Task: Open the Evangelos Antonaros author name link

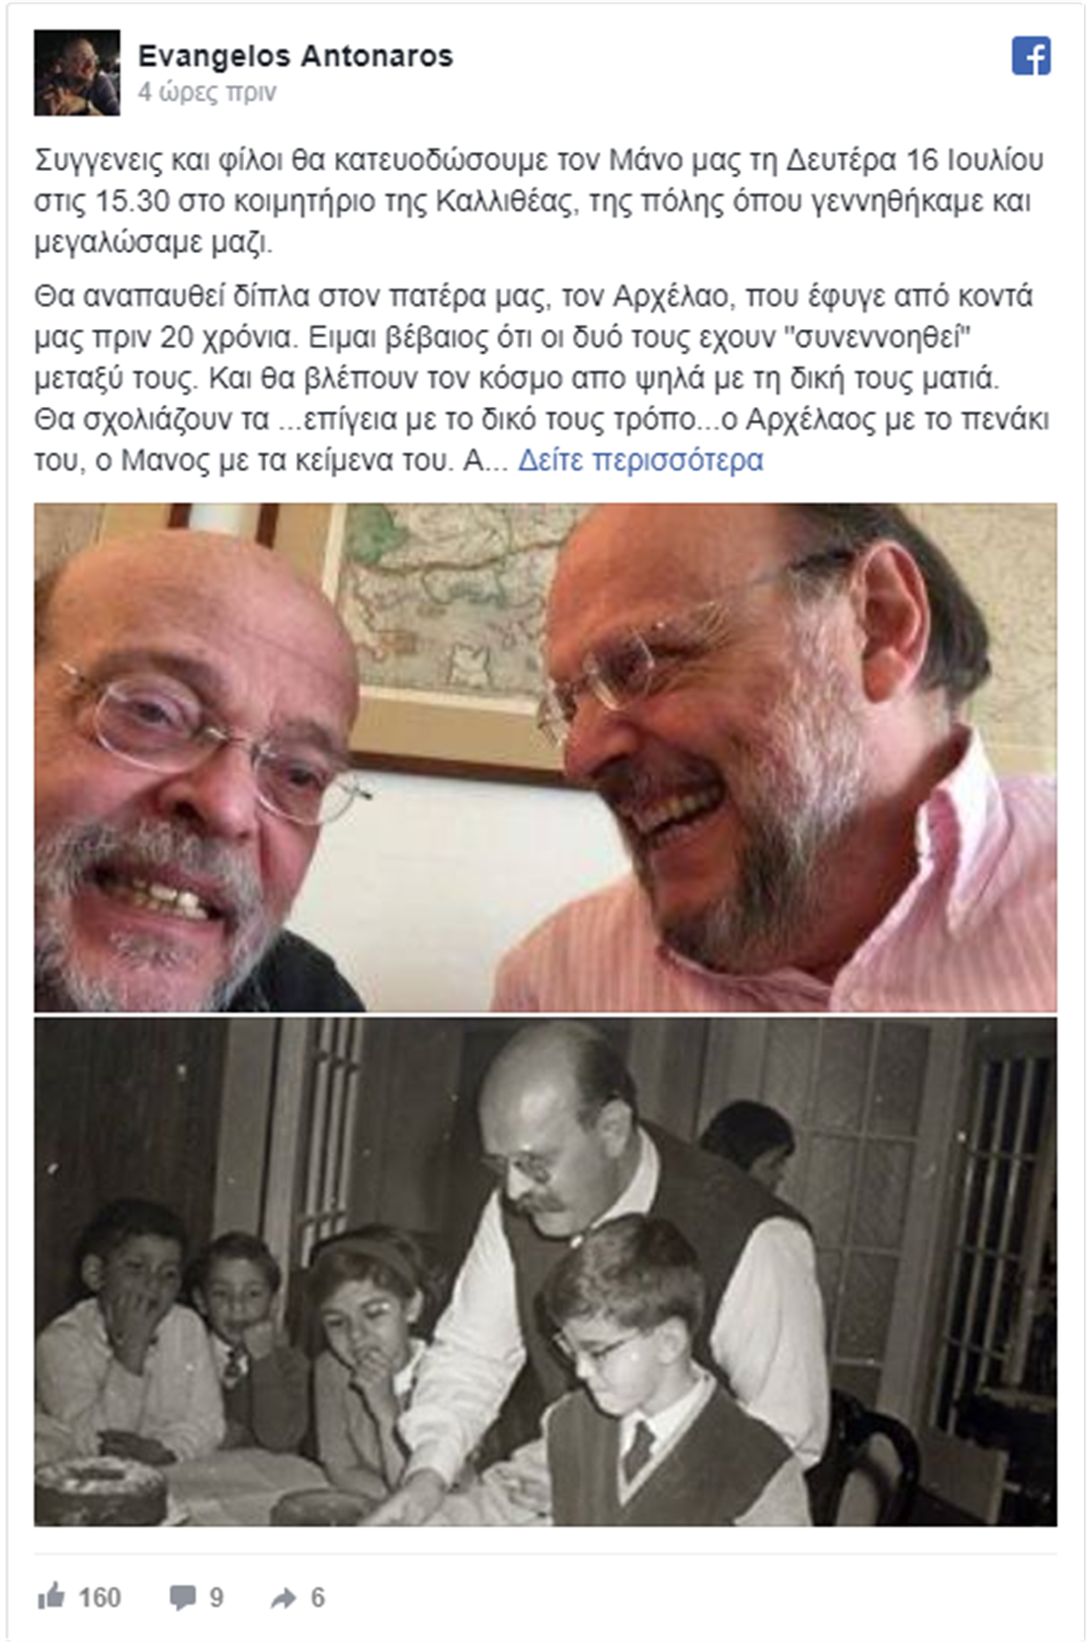Action: click(295, 56)
